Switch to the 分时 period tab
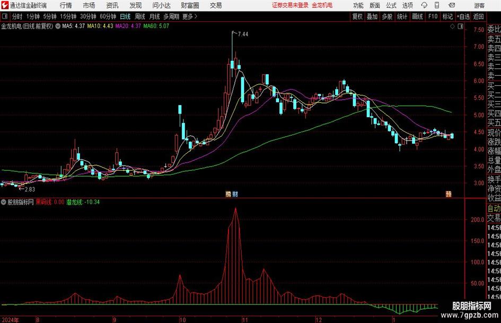 point(17,16)
